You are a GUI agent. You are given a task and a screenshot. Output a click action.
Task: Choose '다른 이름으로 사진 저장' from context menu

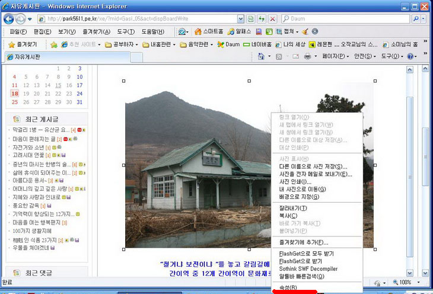click(313, 167)
